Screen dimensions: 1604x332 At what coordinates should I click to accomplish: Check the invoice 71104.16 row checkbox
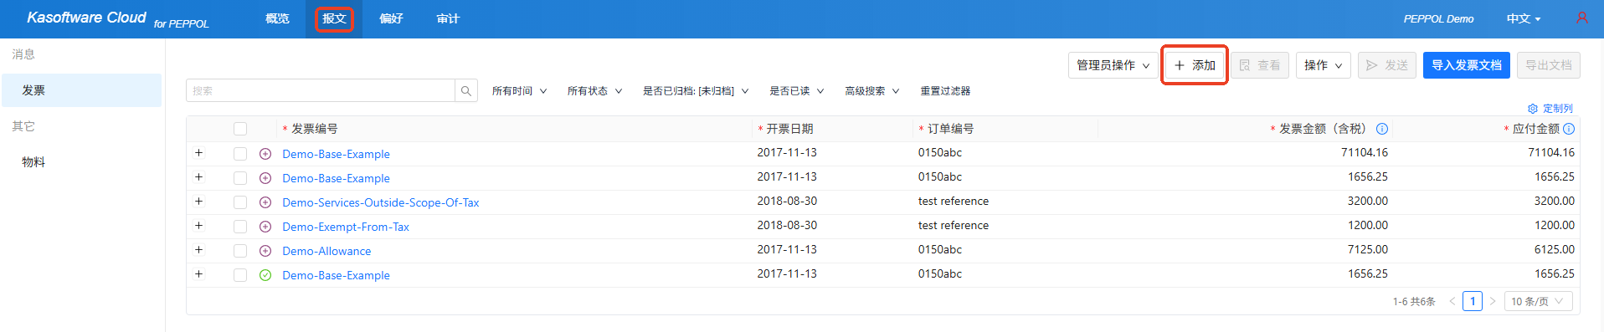coord(240,154)
